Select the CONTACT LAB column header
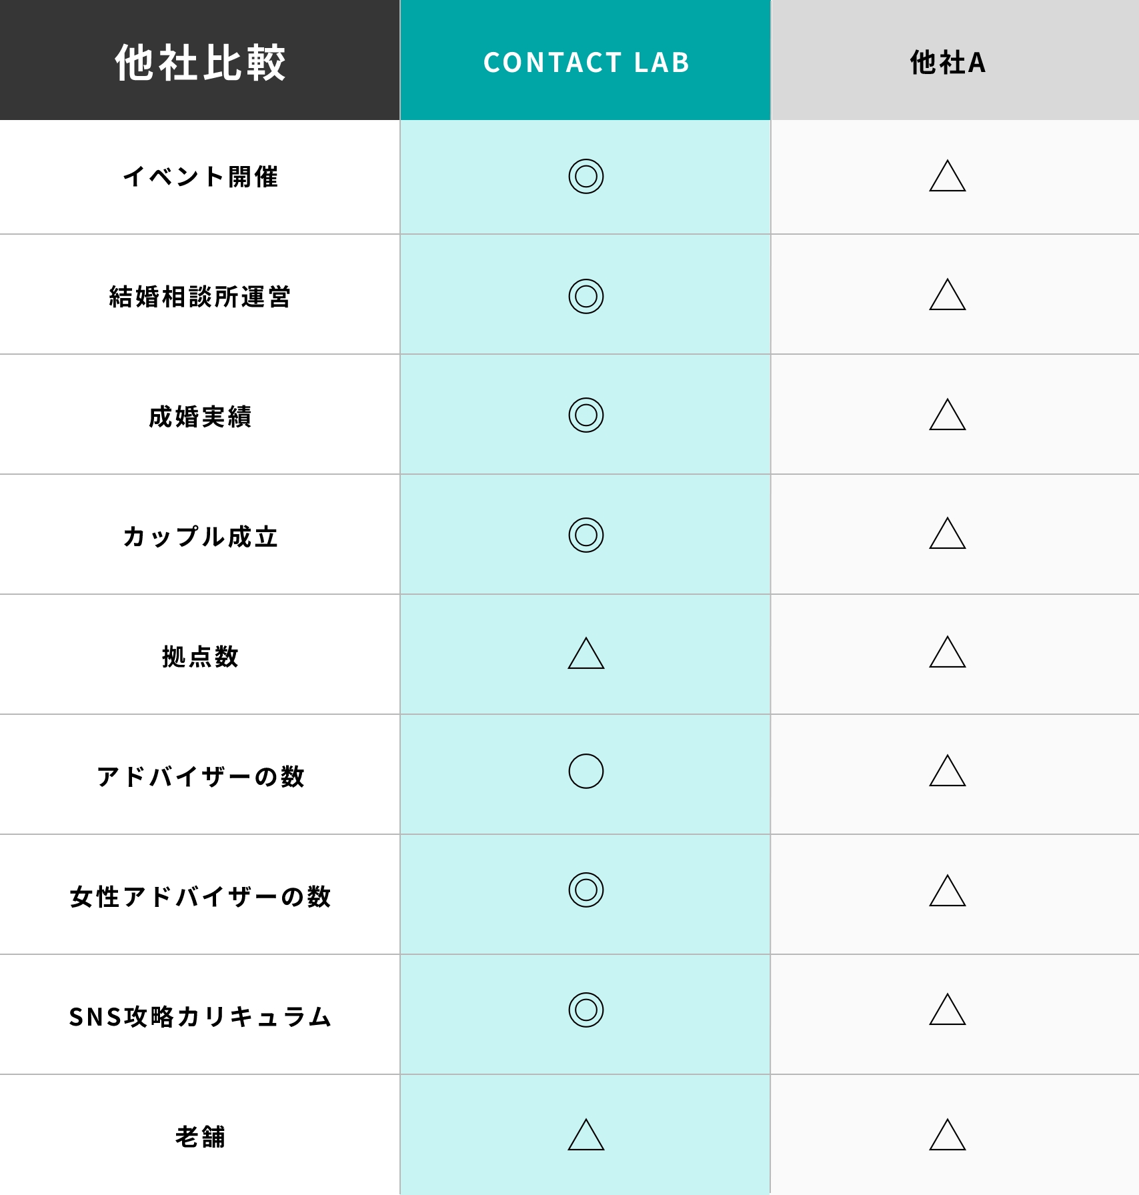 [586, 60]
